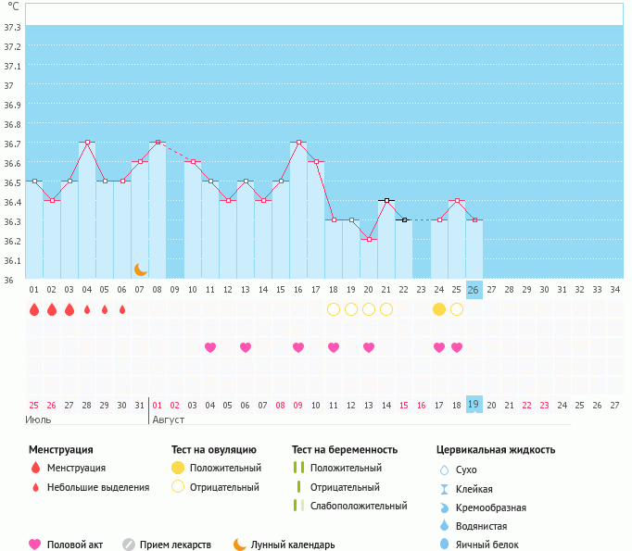Viewport: 632px width, 551px height.
Task: Click the 'Половой акт' heart legend icon
Action: [35, 545]
